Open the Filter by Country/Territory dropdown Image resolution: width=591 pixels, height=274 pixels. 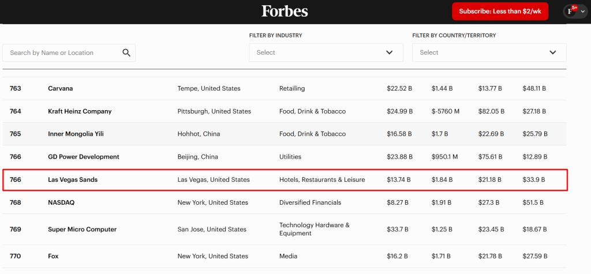tap(489, 52)
